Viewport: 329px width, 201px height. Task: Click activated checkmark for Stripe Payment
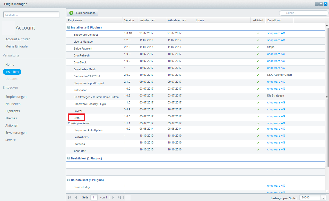point(258,47)
